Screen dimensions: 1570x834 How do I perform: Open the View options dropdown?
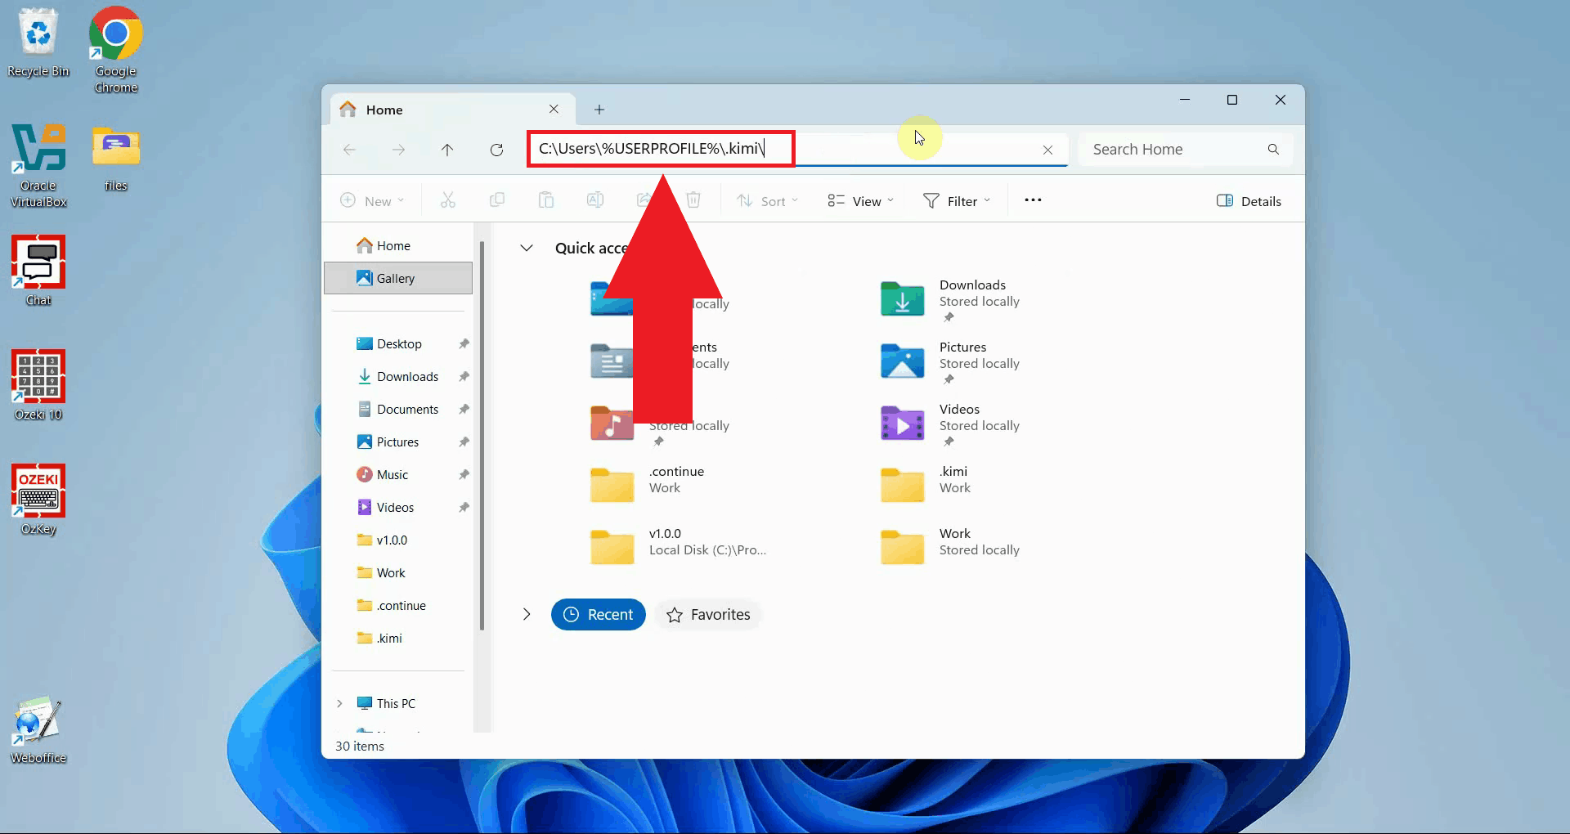860,201
